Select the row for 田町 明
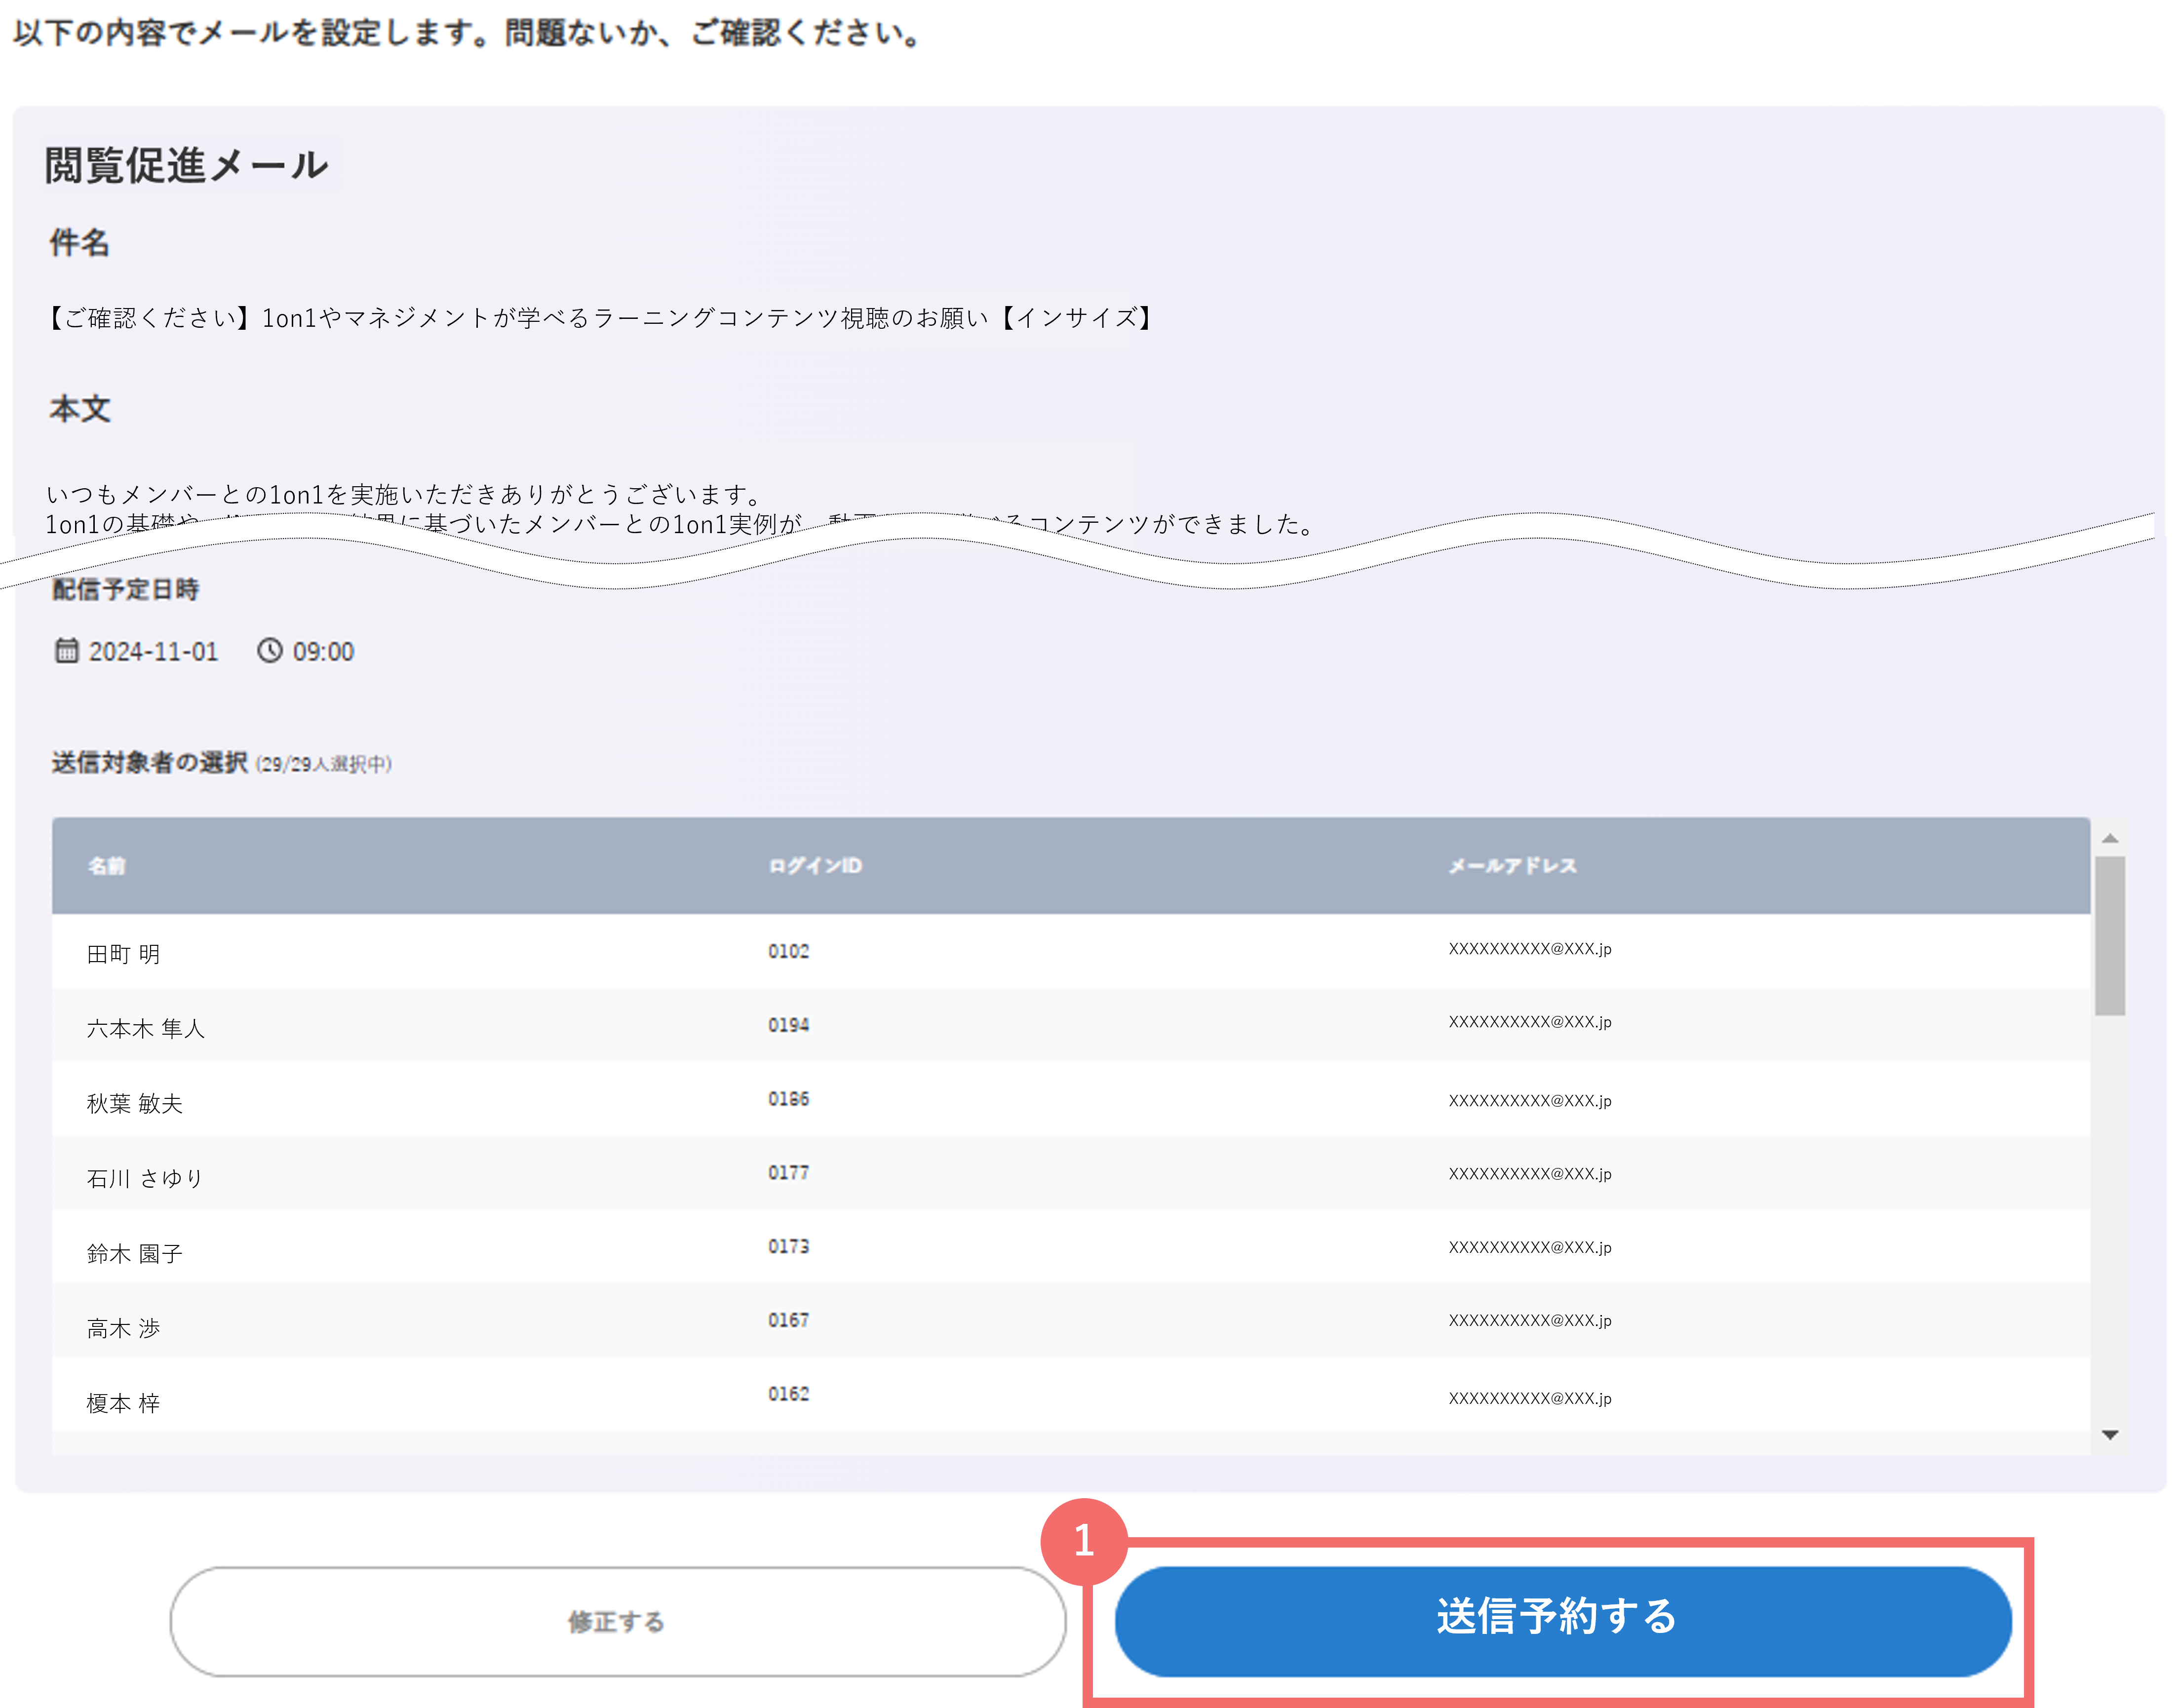2179x1708 pixels. click(x=1071, y=951)
